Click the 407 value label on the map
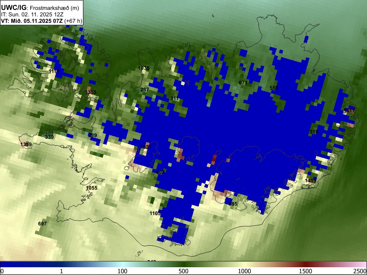Viewport: 367px width, 275px height. (160, 172)
